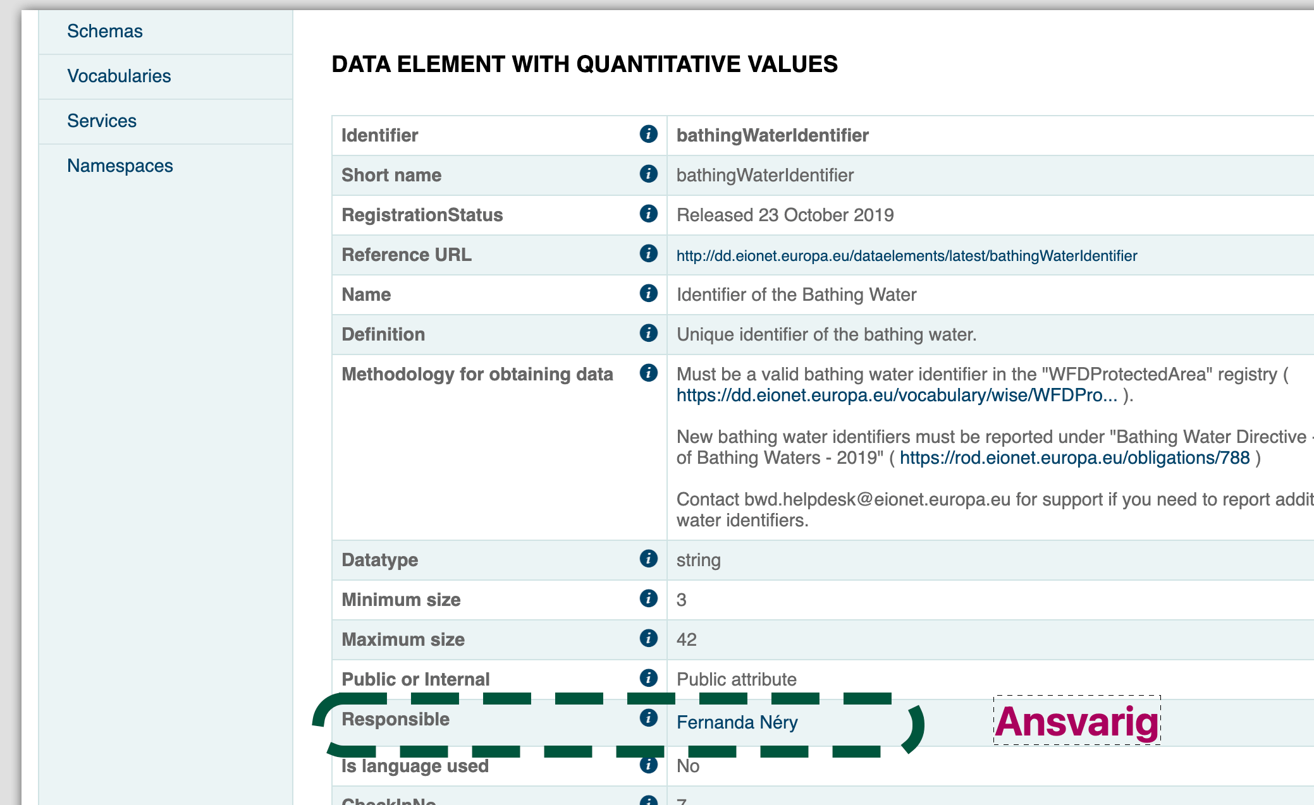Follow the WFDProtectedArea vocabulary link
The width and height of the screenshot is (1314, 805).
click(897, 396)
